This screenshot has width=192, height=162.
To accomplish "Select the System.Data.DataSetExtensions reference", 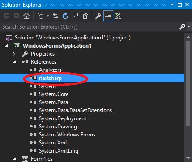I will click(x=75, y=110).
